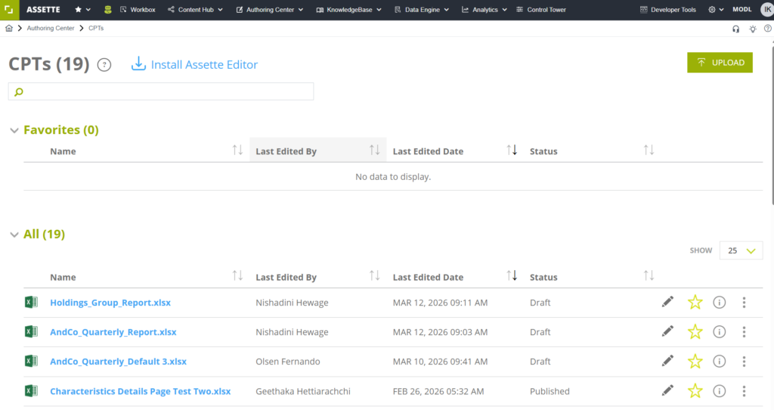
Task: Open more options for Holdings_Group_Report.xlsx
Action: 744,303
